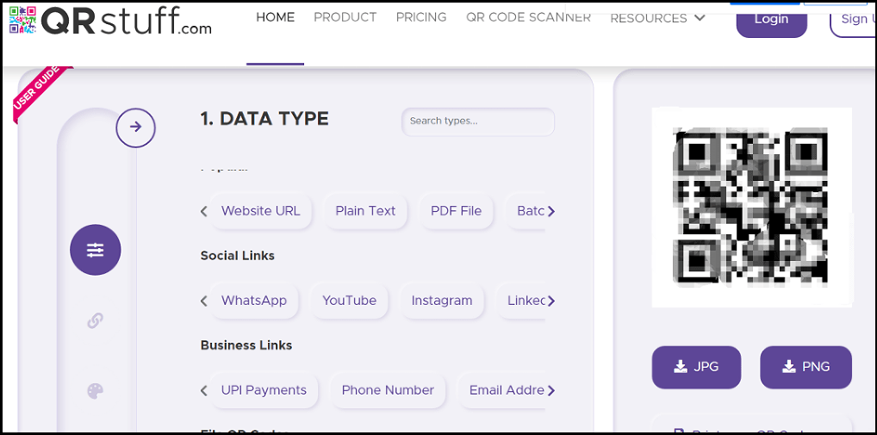Open the PRICING menu item
The width and height of the screenshot is (877, 435).
coord(421,17)
